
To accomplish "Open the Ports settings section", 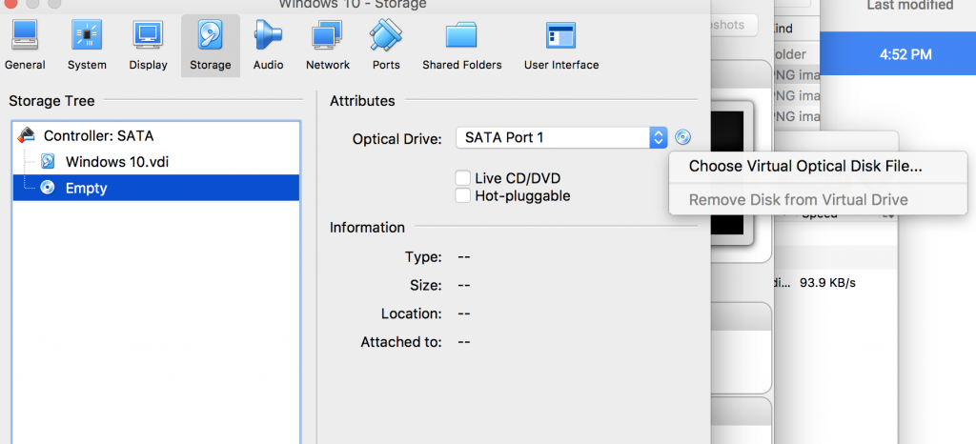I will click(x=386, y=46).
